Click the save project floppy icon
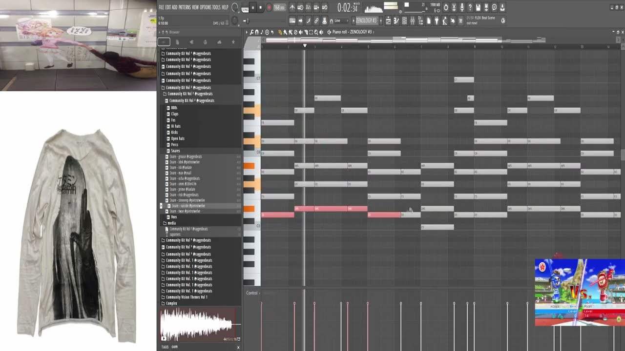This screenshot has height=351, width=625. 478,7
